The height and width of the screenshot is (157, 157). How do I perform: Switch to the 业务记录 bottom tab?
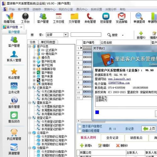pos(112,138)
